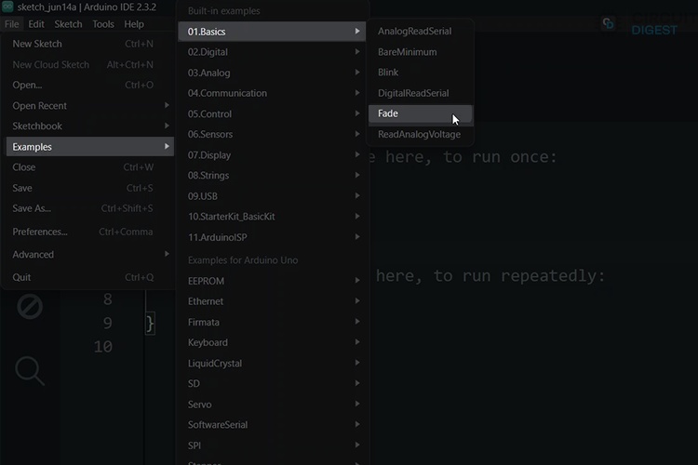
Task: Click line number 9 in editor gutter
Action: (x=107, y=323)
